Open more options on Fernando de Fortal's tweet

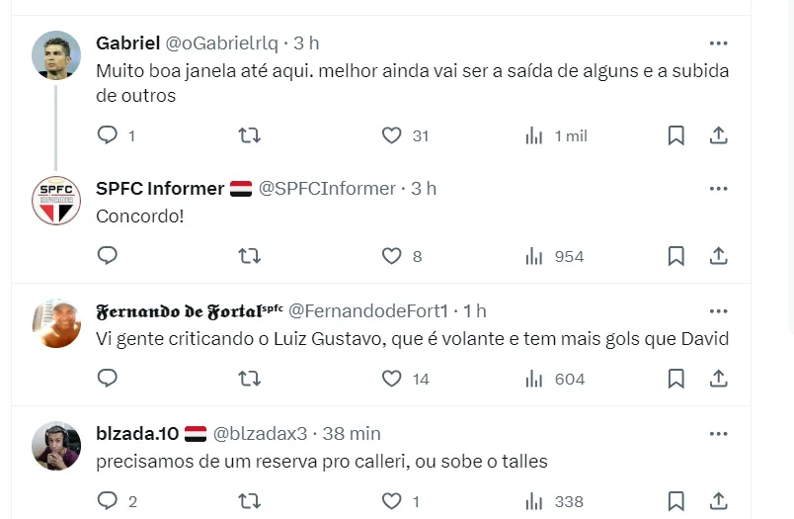tap(719, 310)
